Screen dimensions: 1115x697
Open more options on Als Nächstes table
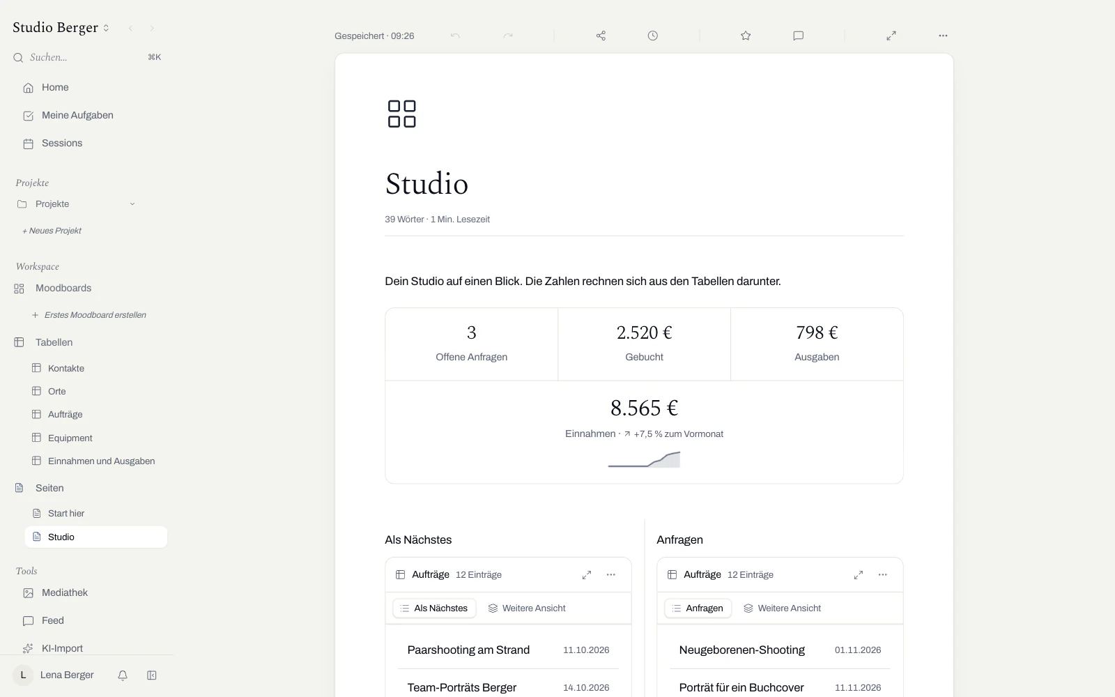tap(611, 575)
